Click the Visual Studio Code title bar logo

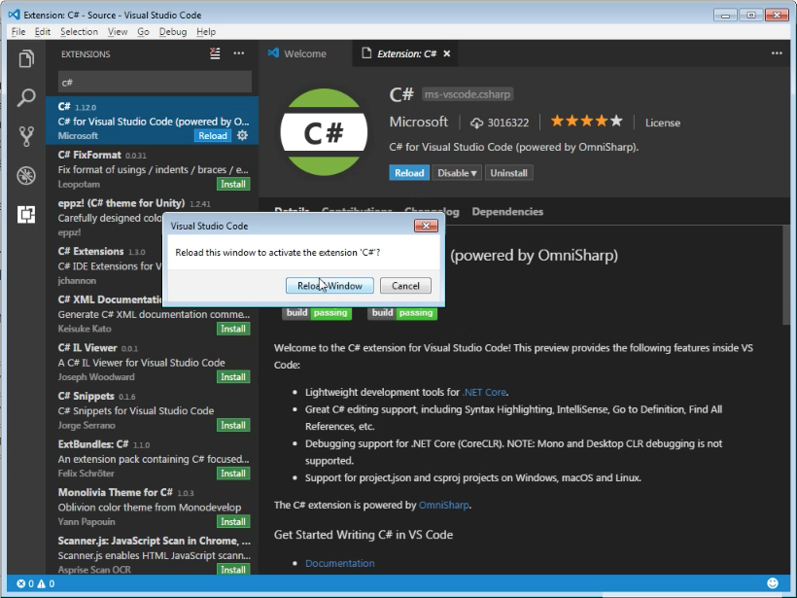pyautogui.click(x=14, y=15)
